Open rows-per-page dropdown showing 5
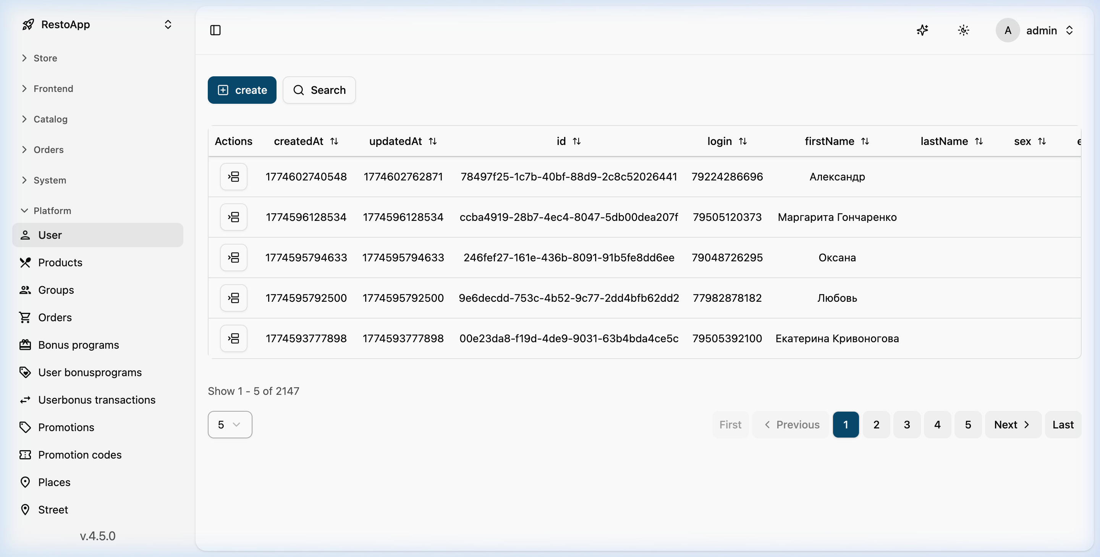The image size is (1100, 557). pyautogui.click(x=230, y=424)
